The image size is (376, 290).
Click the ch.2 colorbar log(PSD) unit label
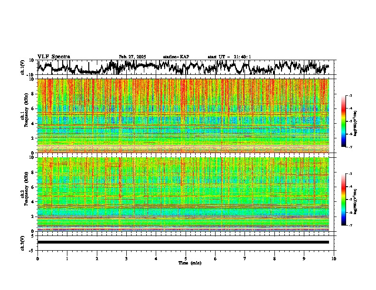[x=356, y=202]
